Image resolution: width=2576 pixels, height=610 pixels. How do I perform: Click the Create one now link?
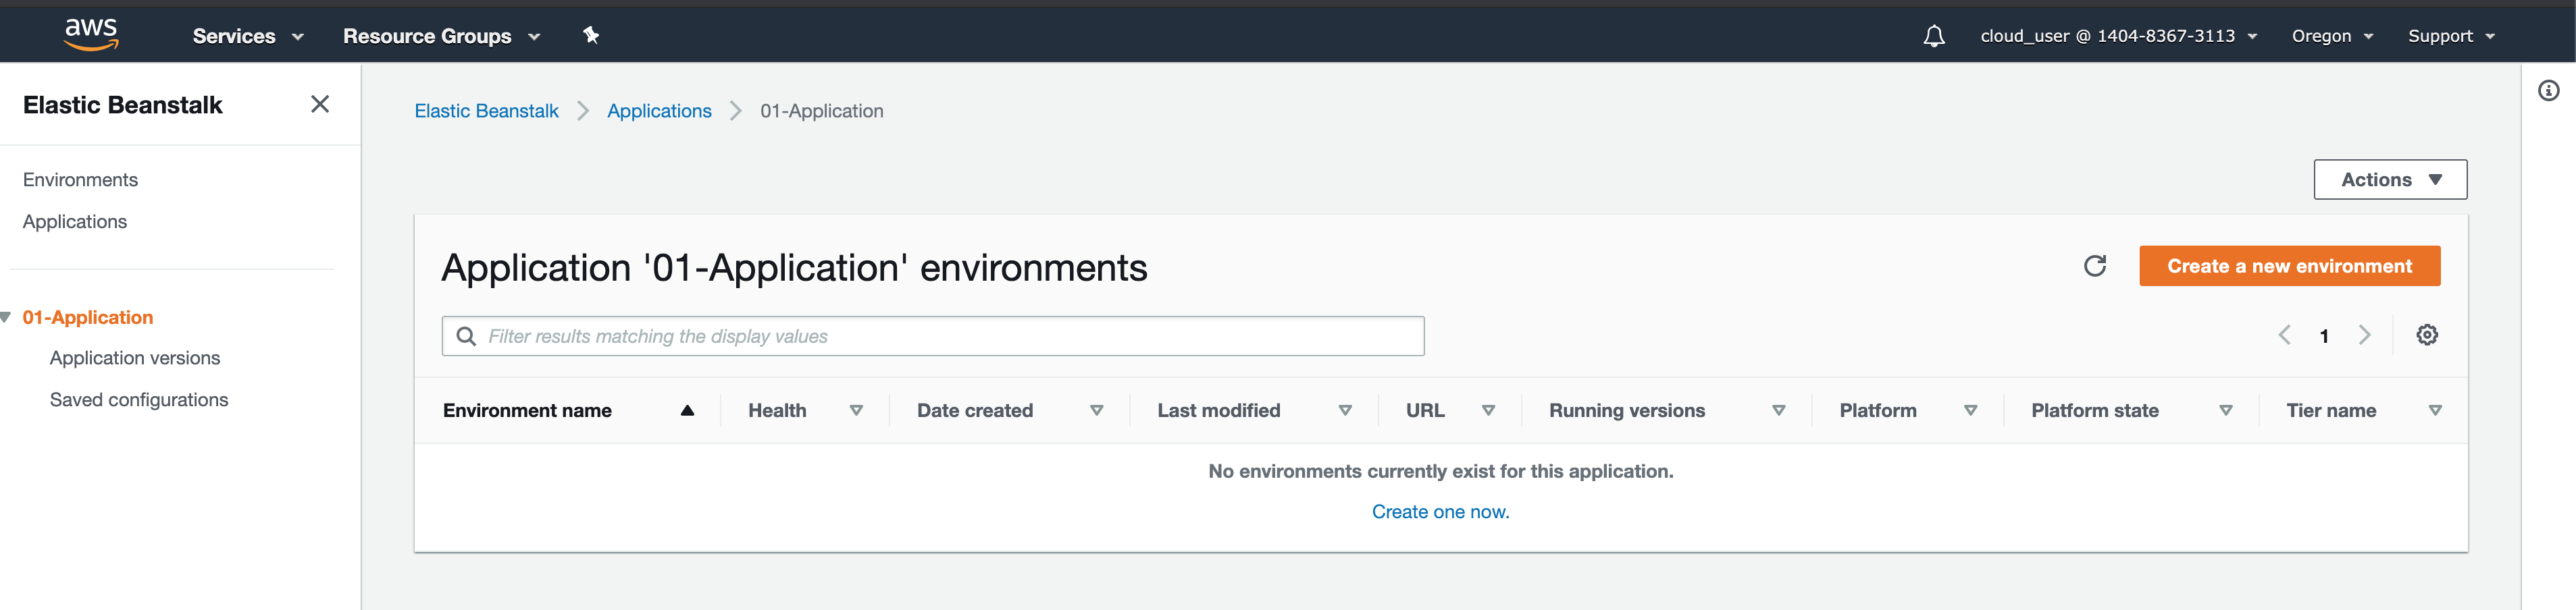(x=1439, y=511)
